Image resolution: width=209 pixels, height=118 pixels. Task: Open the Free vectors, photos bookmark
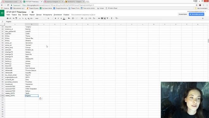pyautogui.click(x=88, y=8)
